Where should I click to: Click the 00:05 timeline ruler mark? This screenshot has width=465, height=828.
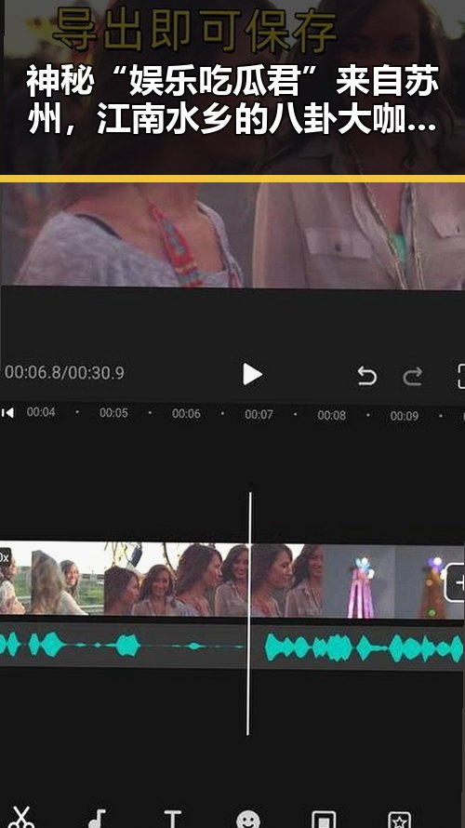[113, 413]
